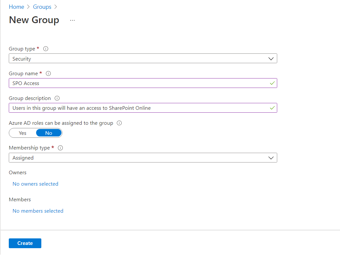Open the ellipsis menu beside New Group
The width and height of the screenshot is (340, 255).
[72, 20]
